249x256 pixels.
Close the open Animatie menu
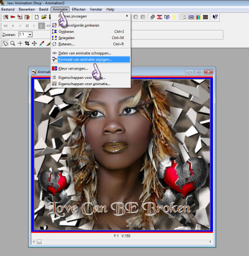tap(60, 9)
